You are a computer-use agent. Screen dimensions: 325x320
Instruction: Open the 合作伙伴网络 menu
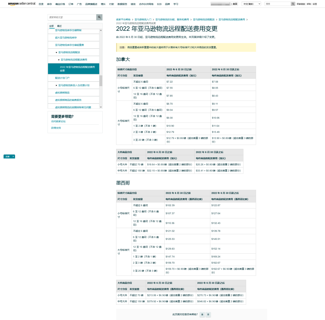(x=146, y=4)
